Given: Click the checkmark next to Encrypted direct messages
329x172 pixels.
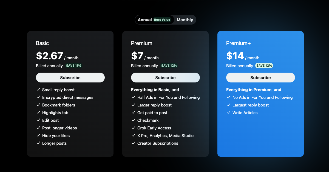Looking at the screenshot, I should [x=38, y=97].
